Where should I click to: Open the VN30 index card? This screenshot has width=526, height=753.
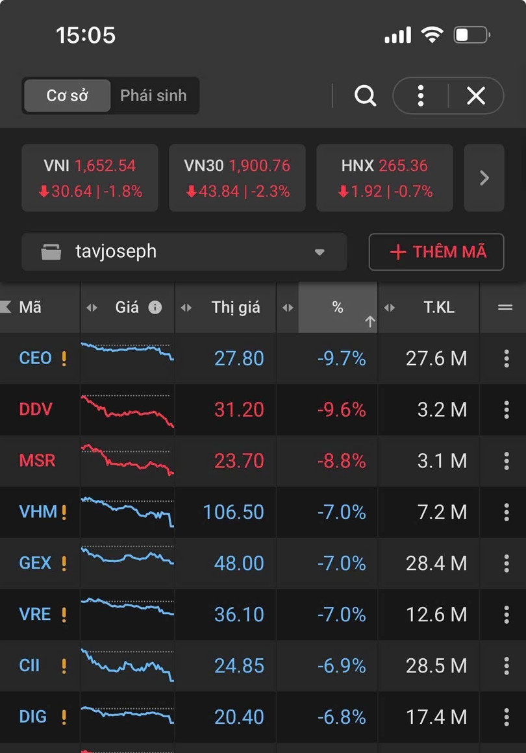point(237,178)
